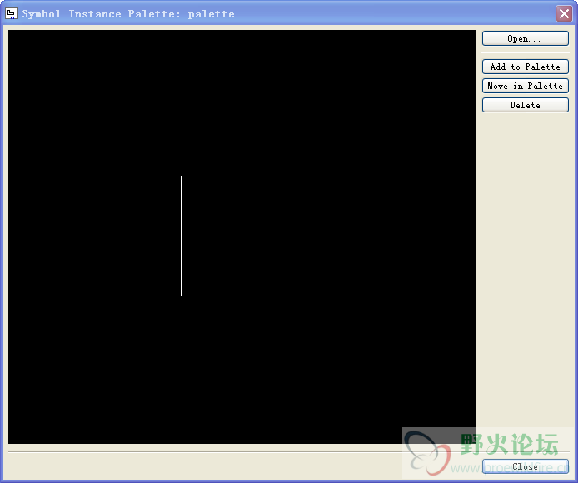Click the red X in title bar

[564, 14]
